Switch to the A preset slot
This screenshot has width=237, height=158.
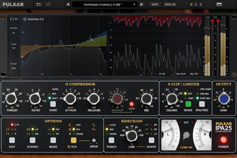tap(191, 4)
